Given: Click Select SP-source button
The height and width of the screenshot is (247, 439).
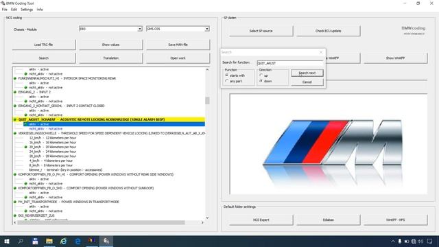Looking at the screenshot, I should click(x=261, y=31).
